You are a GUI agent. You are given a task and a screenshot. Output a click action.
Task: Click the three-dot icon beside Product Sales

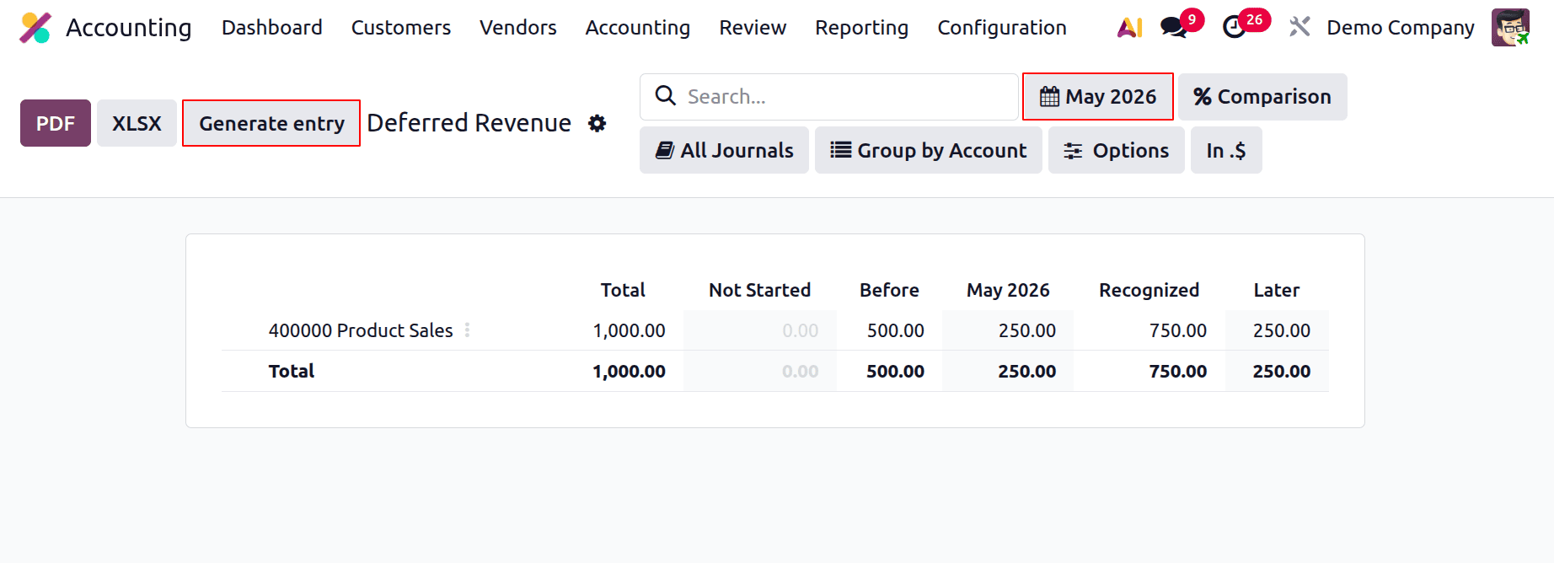pyautogui.click(x=468, y=330)
